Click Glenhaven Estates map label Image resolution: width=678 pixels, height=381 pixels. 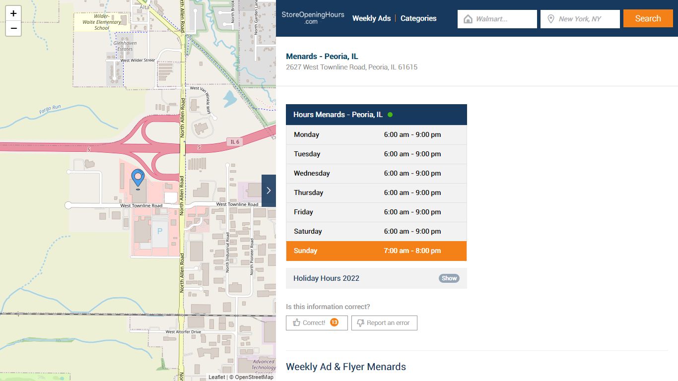[x=125, y=46]
